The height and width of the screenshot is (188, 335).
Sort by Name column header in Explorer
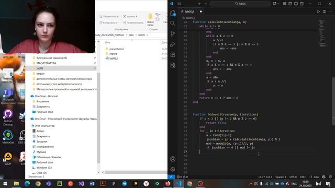point(107,42)
